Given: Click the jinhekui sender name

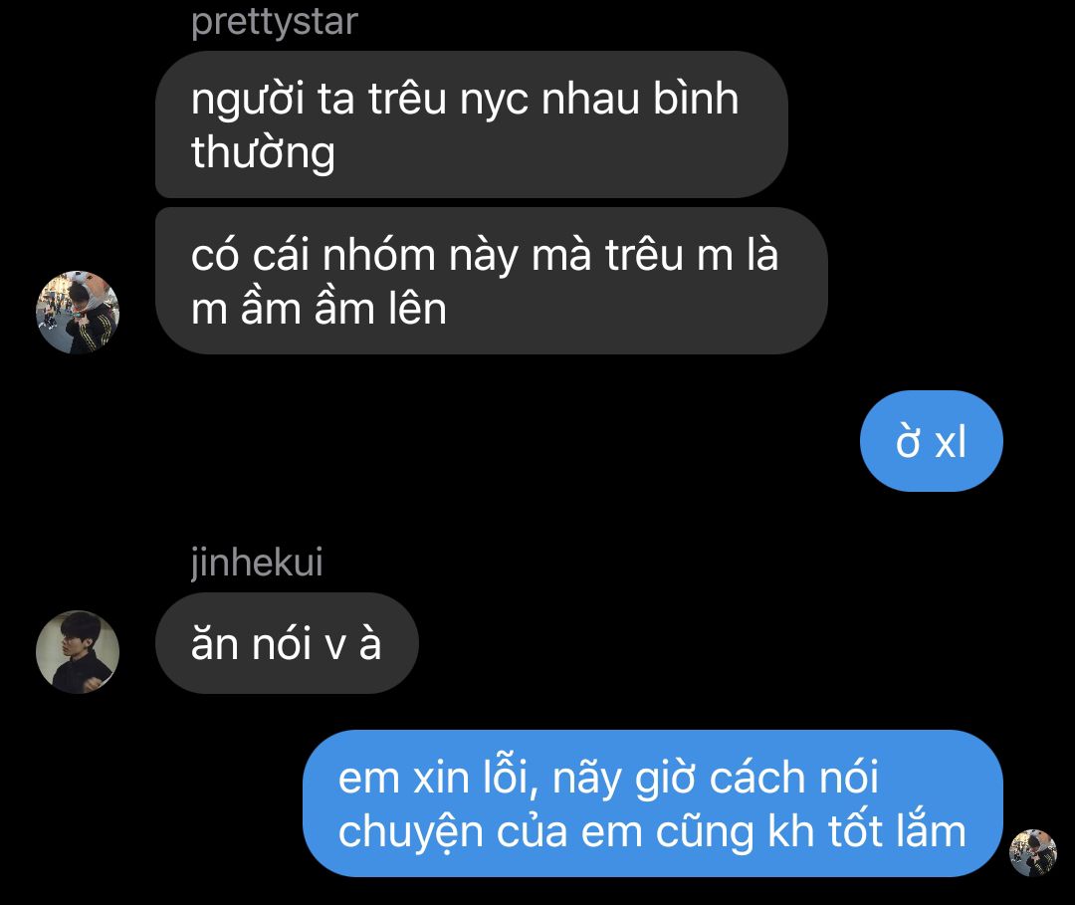Looking at the screenshot, I should click(257, 563).
